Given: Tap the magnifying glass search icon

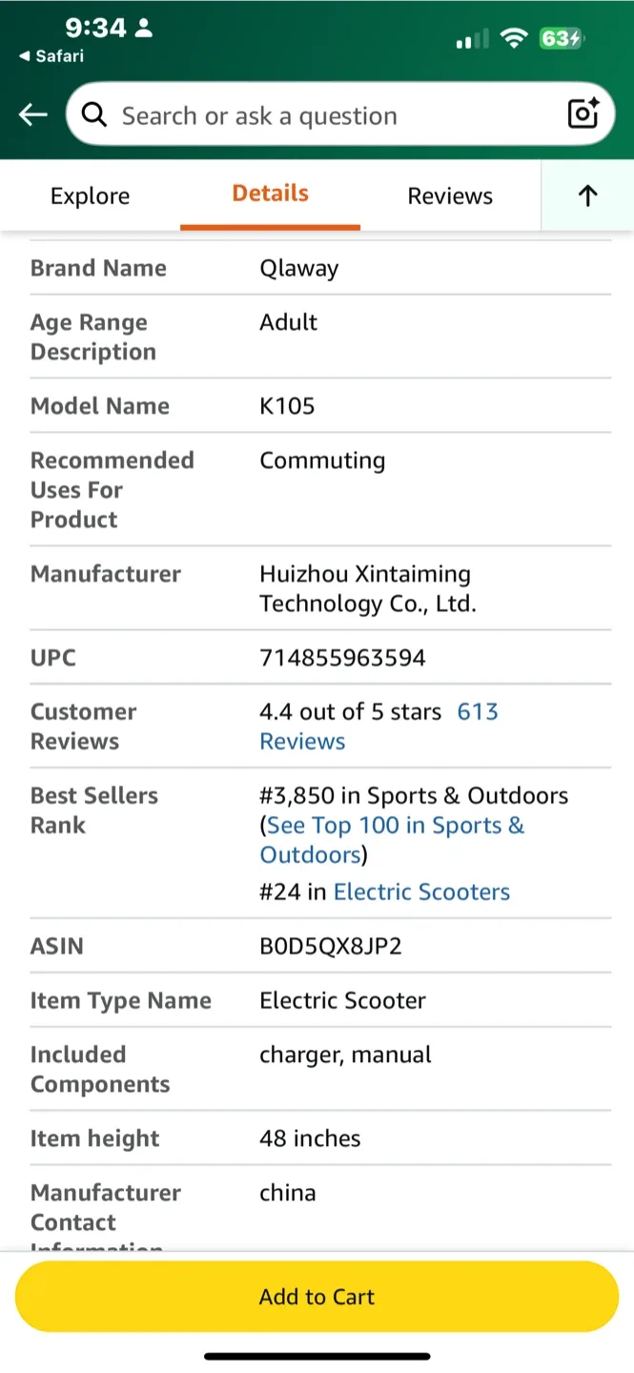Looking at the screenshot, I should pyautogui.click(x=93, y=115).
